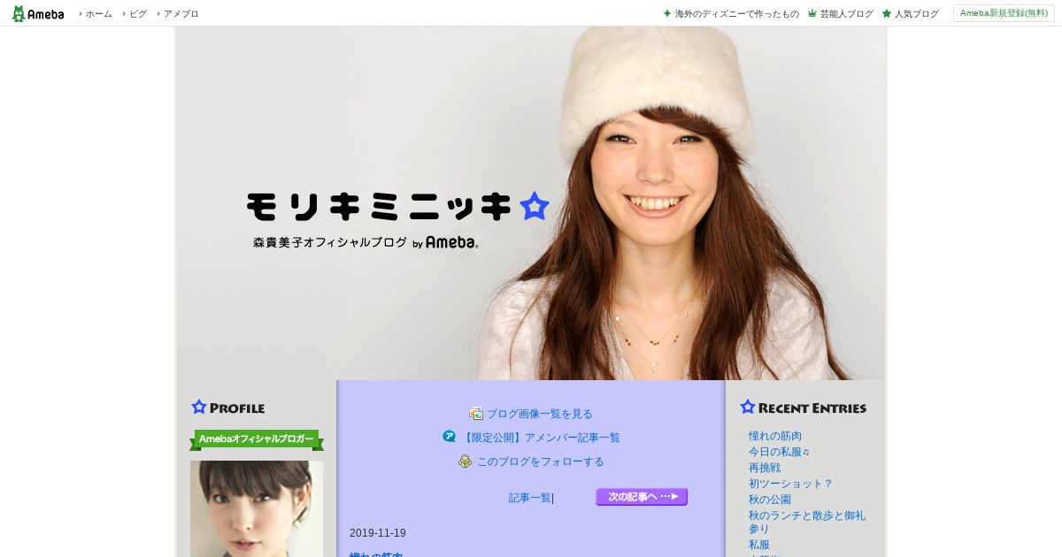Open 人気ブログ link
The image size is (1062, 557).
(x=917, y=14)
